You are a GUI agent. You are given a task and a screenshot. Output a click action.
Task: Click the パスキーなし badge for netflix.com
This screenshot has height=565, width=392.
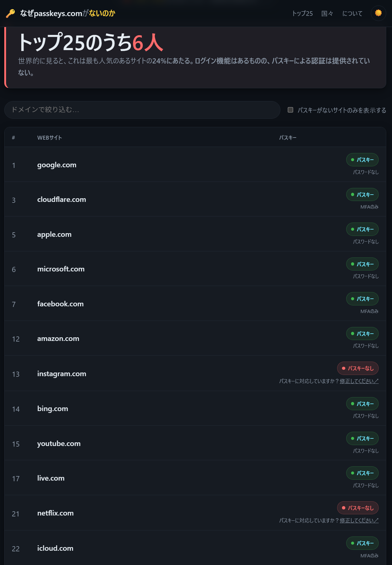coord(358,508)
